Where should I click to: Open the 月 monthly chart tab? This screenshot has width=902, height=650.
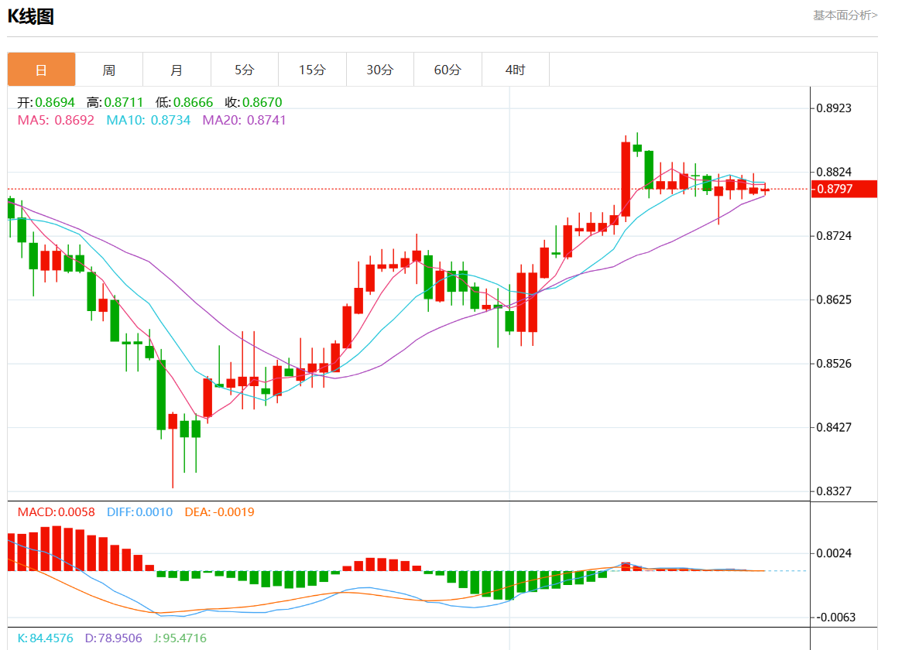point(177,70)
